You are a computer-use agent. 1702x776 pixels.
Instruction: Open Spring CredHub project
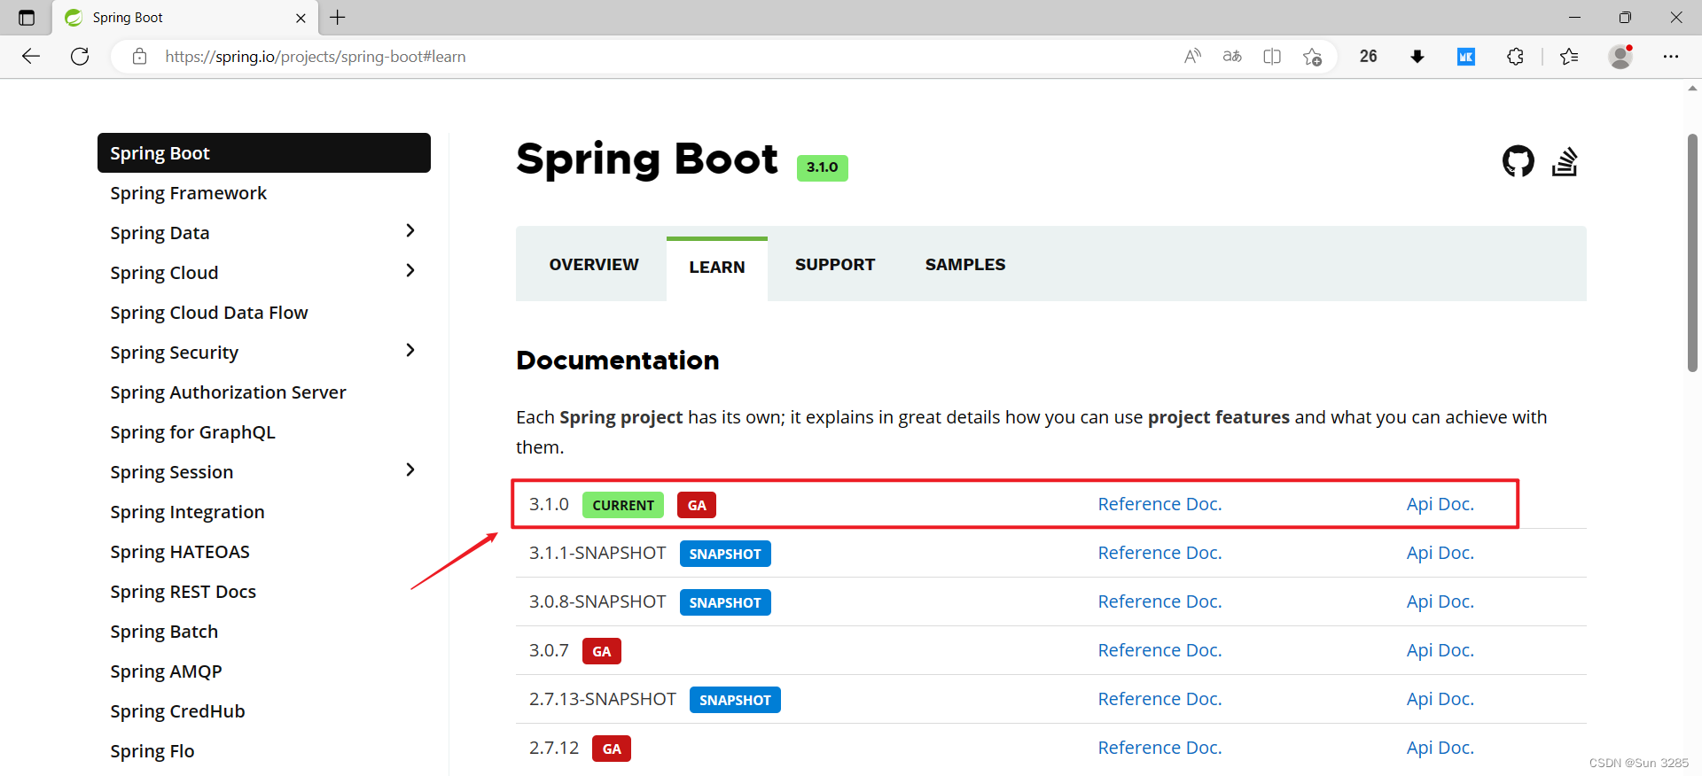tap(177, 711)
